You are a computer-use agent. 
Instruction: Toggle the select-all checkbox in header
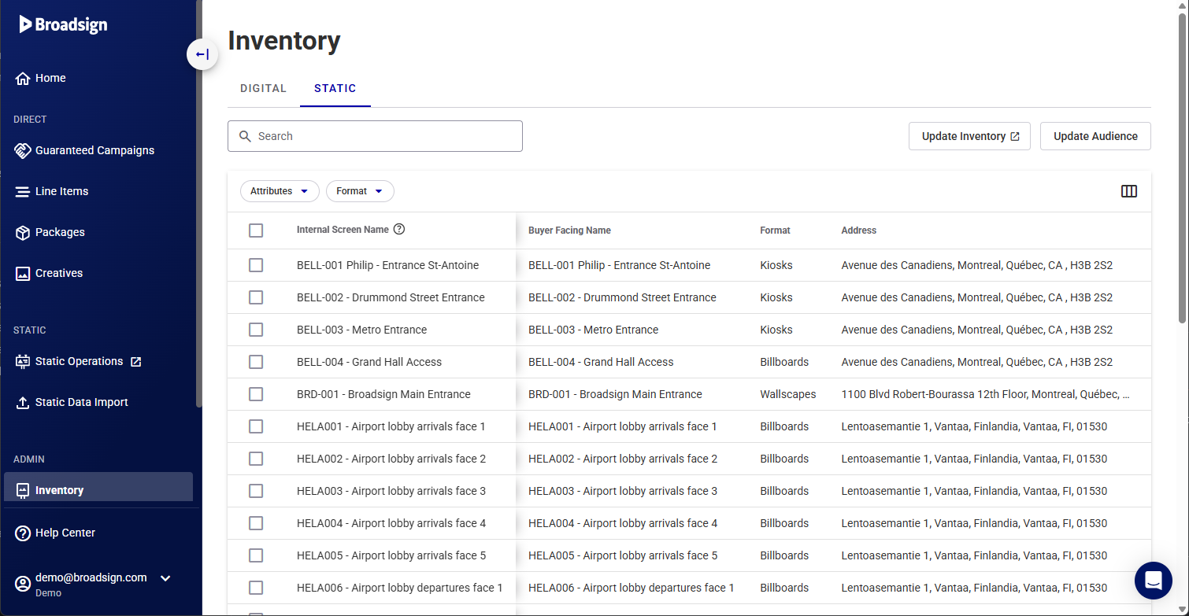coord(256,231)
